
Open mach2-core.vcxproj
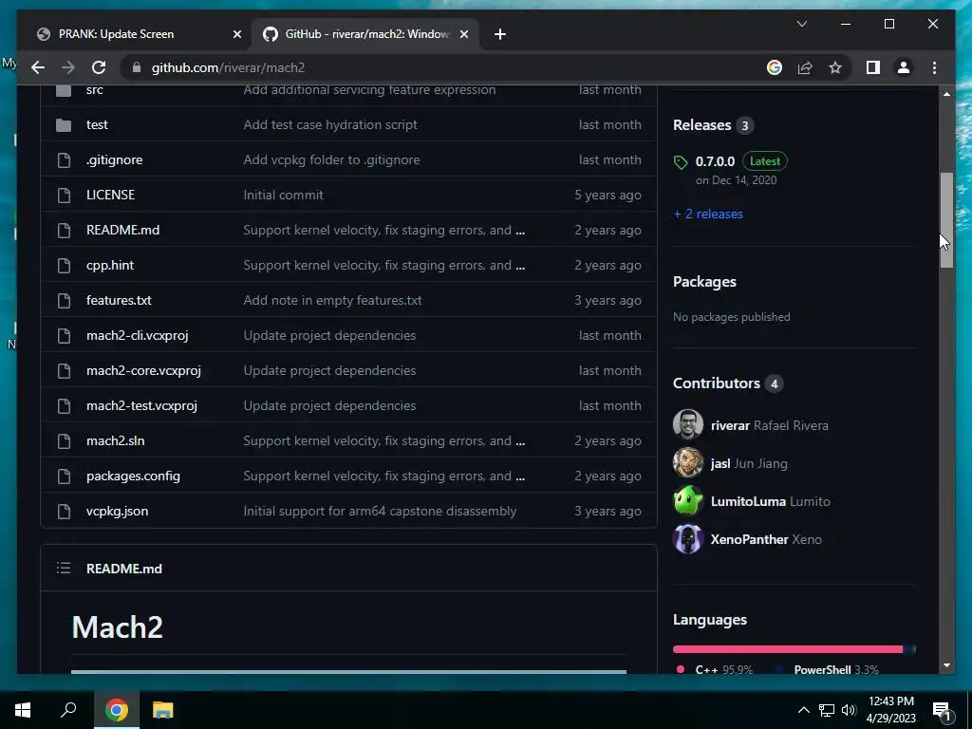click(x=143, y=371)
